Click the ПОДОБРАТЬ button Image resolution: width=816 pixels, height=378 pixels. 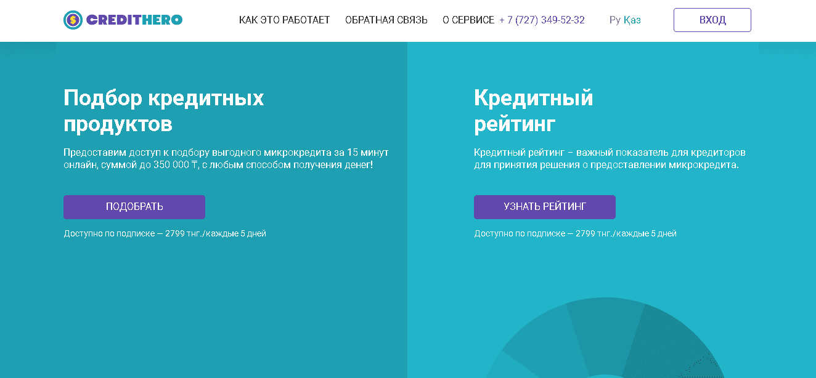click(134, 207)
